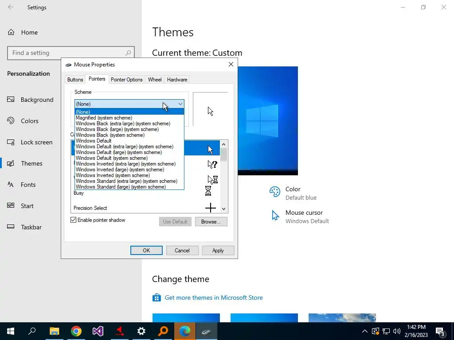This screenshot has width=454, height=340.
Task: Switch to the Pointers tab
Action: 97,79
